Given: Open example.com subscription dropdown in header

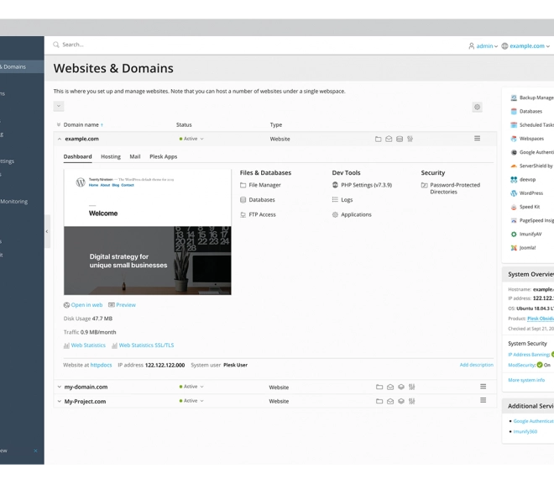Looking at the screenshot, I should (530, 46).
